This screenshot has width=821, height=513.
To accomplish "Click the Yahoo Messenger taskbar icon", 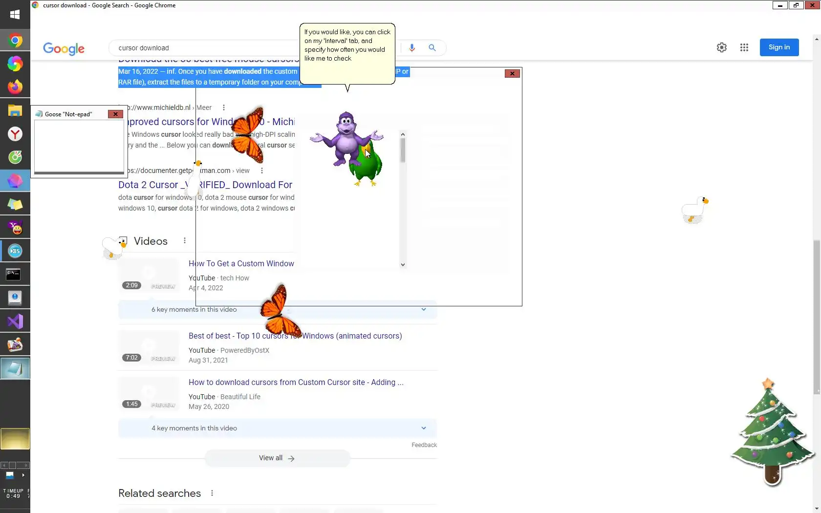I will tap(15, 228).
